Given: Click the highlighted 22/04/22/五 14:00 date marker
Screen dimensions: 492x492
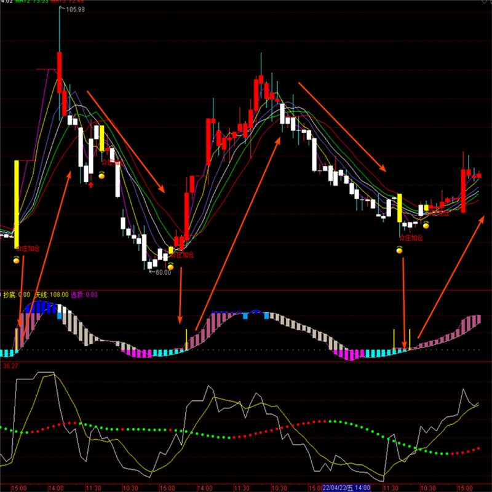Looking at the screenshot, I should (x=346, y=488).
